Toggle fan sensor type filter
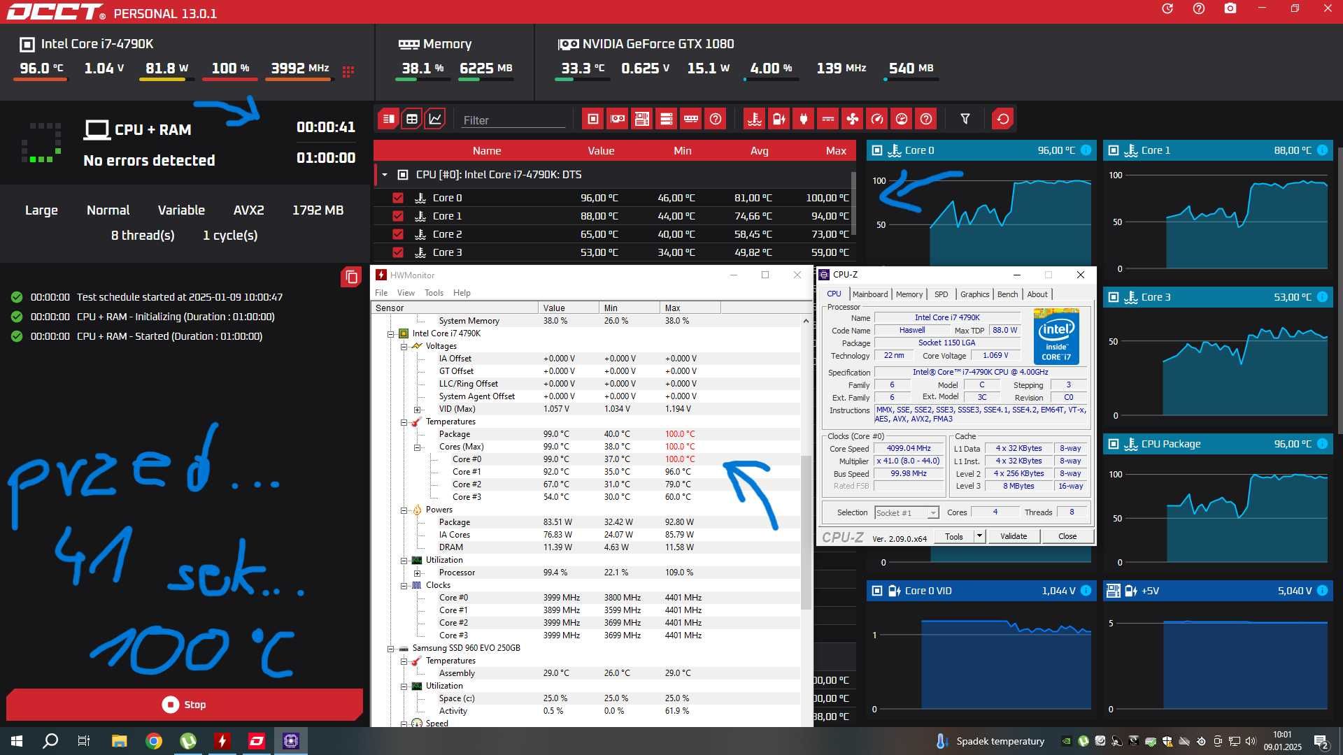 click(853, 119)
